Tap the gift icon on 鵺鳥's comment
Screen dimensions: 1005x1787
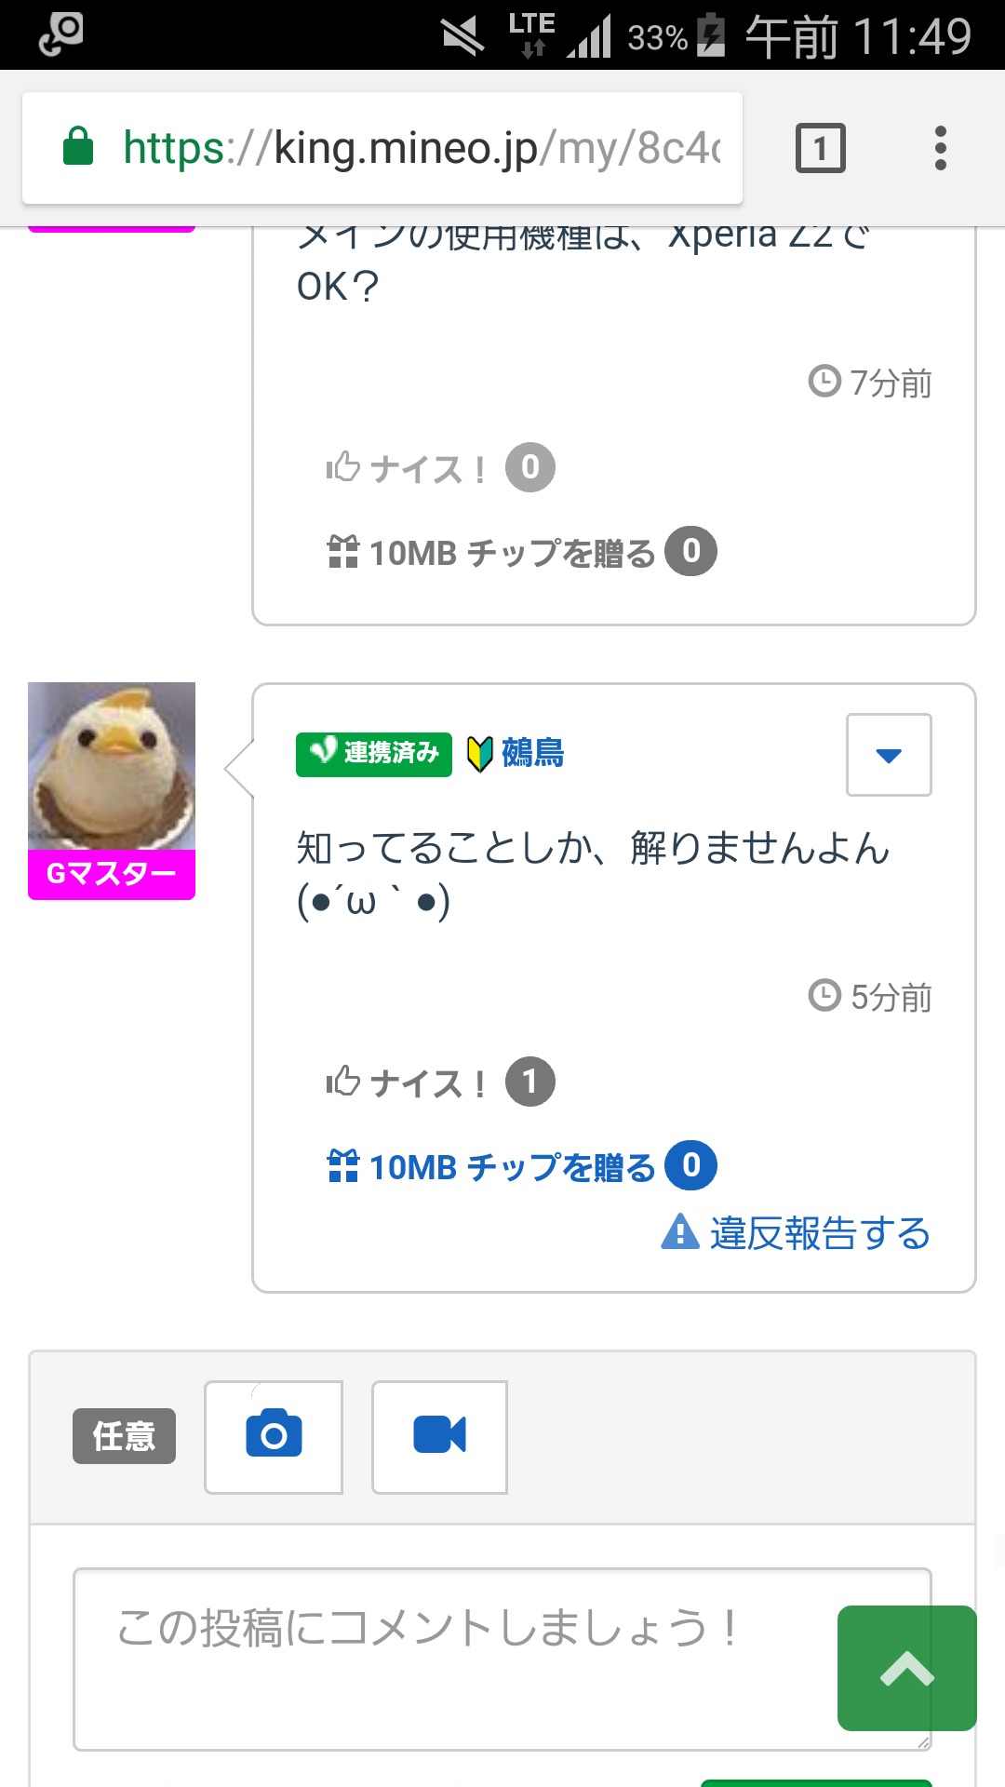point(343,1166)
